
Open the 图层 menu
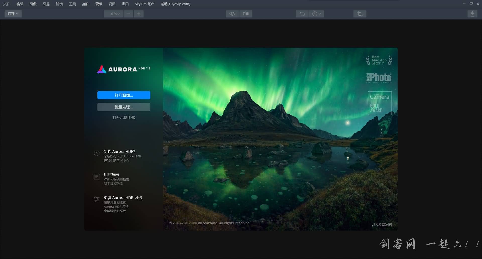[46, 4]
